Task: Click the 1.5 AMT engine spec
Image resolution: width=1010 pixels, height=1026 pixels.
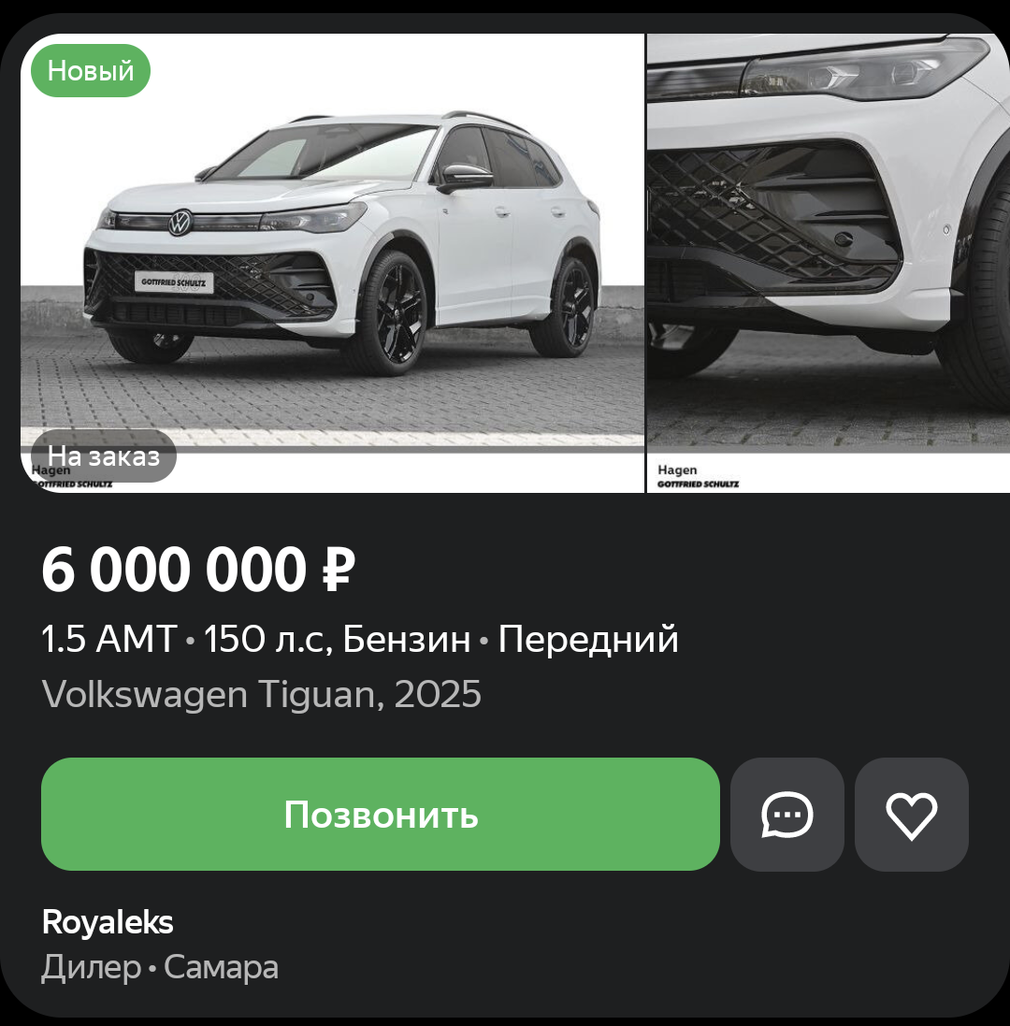Action: [x=109, y=639]
